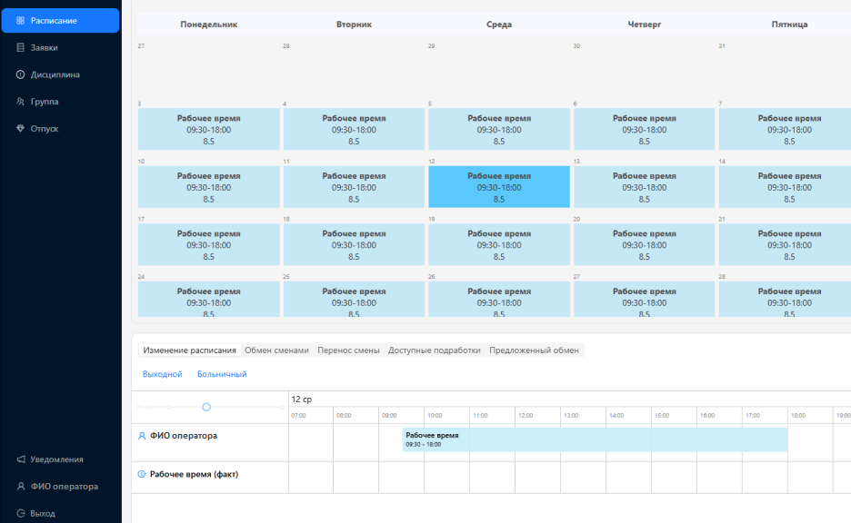
Task: Click the 12:00 mark on the timeline
Action: tap(526, 416)
